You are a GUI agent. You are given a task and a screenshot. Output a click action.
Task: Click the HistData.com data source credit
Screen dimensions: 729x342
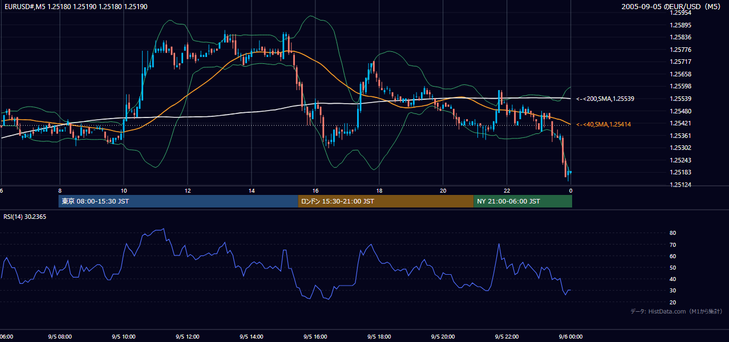[x=677, y=311]
